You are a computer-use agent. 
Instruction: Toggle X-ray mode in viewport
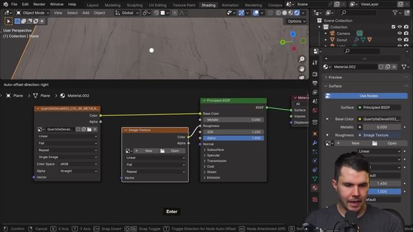click(x=270, y=13)
